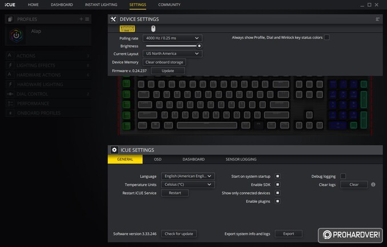This screenshot has width=387, height=247.
Task: Open the Community menu
Action: point(169,5)
